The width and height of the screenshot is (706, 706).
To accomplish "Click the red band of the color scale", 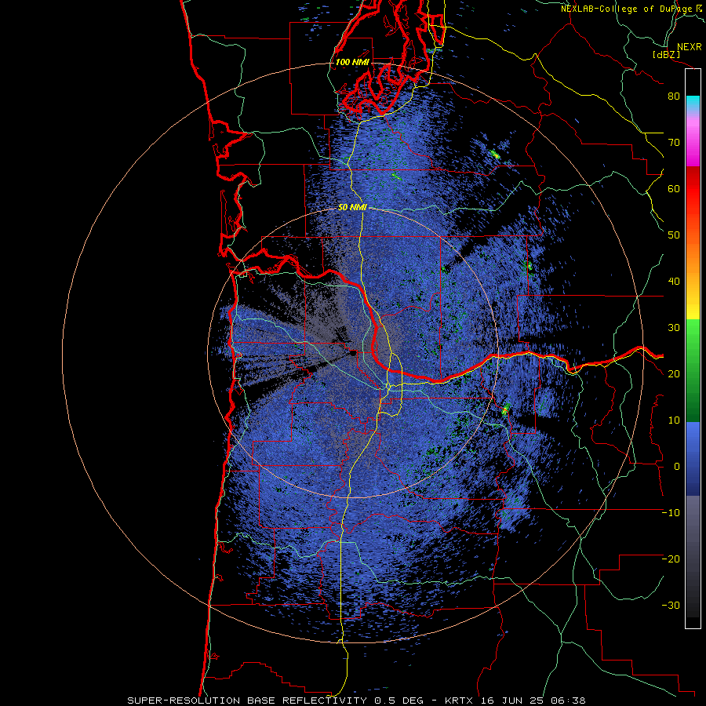I will tap(693, 189).
